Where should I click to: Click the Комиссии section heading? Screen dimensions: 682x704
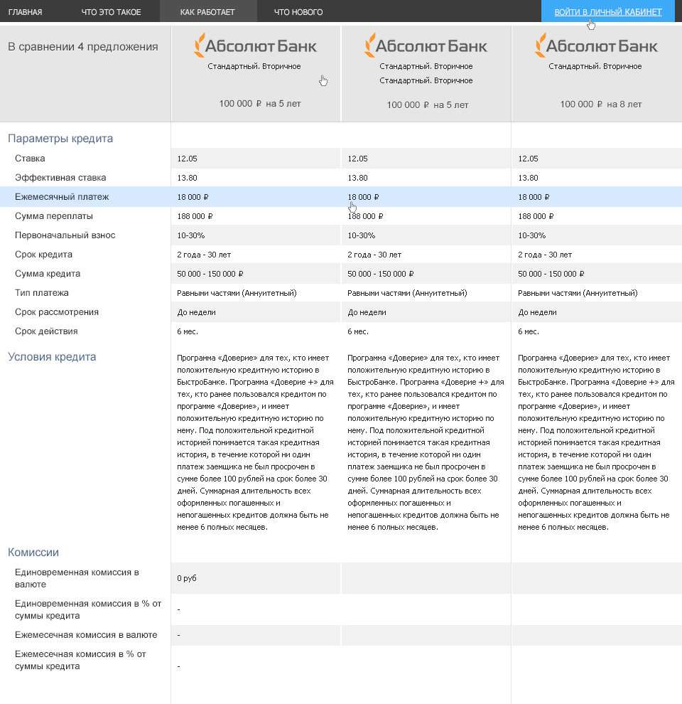pyautogui.click(x=33, y=553)
